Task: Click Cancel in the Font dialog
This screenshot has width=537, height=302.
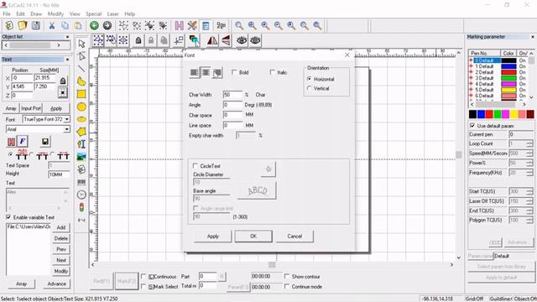Action: (295, 236)
